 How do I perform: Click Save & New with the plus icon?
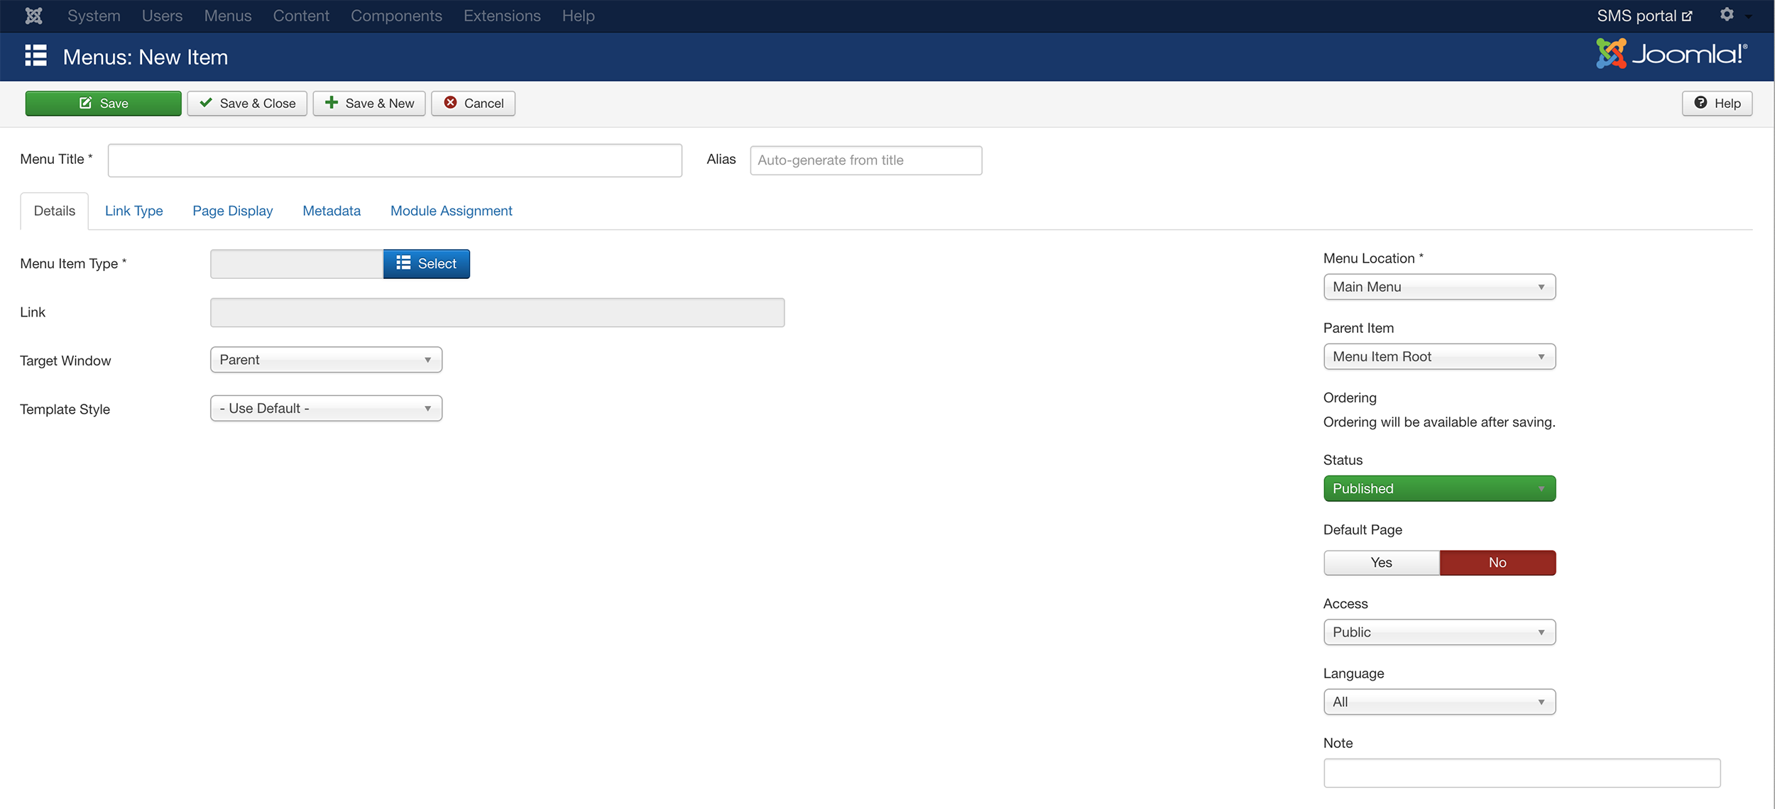click(x=369, y=103)
